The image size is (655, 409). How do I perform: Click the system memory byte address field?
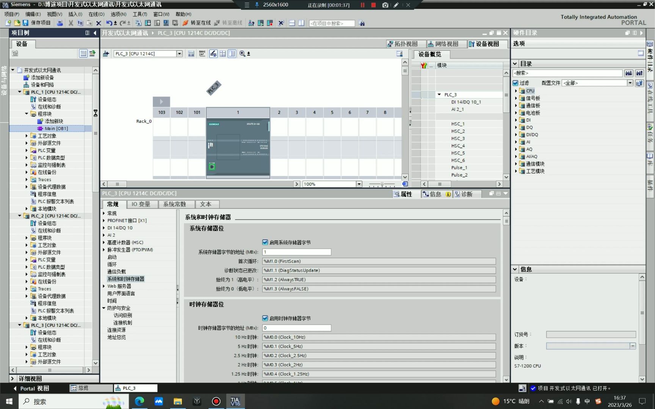click(296, 252)
